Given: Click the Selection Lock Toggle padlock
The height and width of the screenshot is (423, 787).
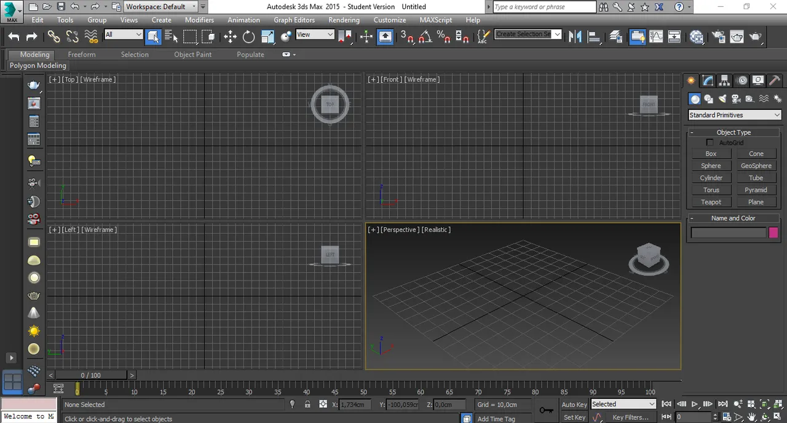Looking at the screenshot, I should click(306, 404).
